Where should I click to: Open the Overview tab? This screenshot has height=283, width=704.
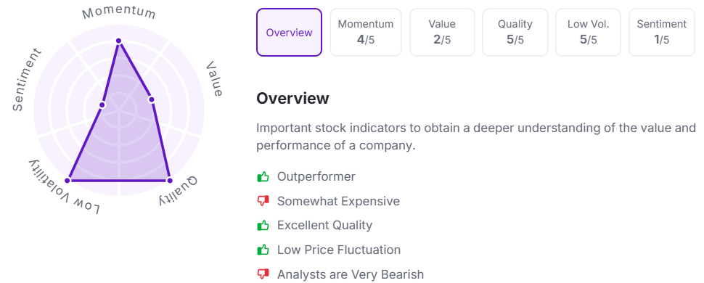click(289, 33)
